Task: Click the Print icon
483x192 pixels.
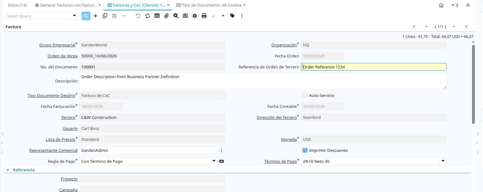Action: pos(204,16)
